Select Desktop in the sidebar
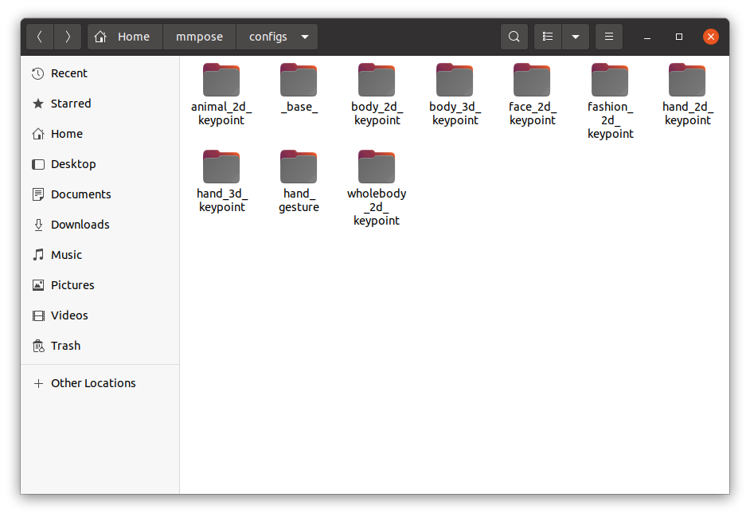 tap(100, 164)
